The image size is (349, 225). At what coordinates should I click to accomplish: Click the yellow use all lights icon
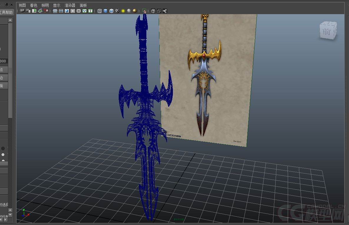pos(123,11)
